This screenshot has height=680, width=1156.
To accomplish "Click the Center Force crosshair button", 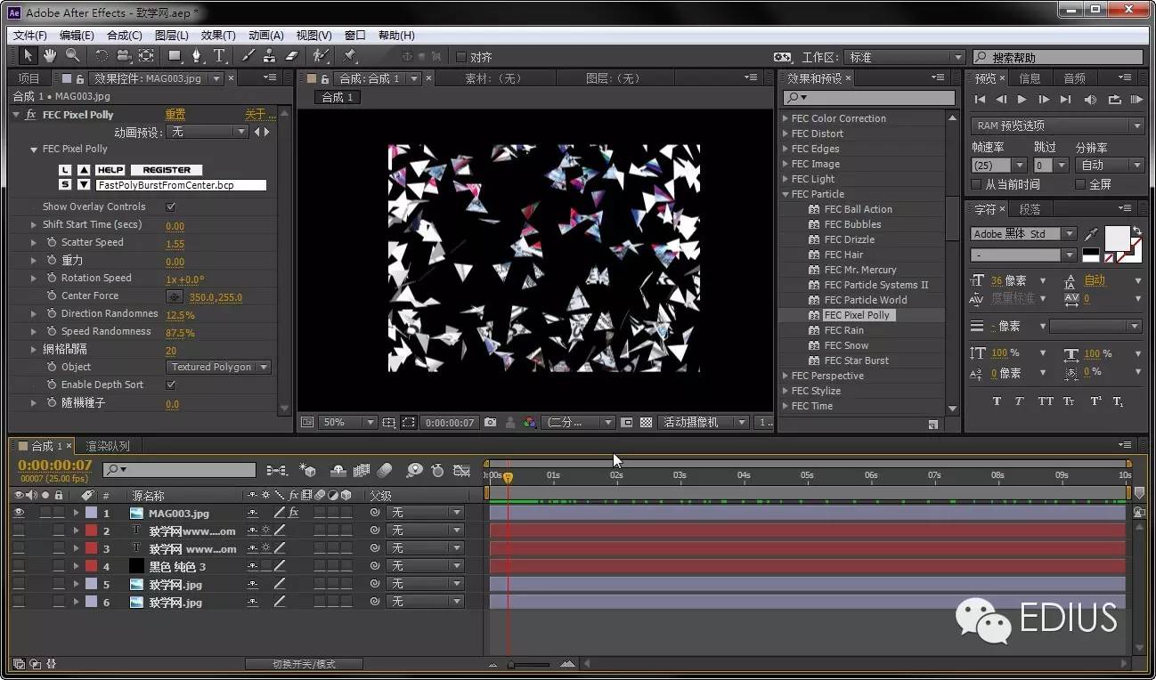I will tap(175, 296).
